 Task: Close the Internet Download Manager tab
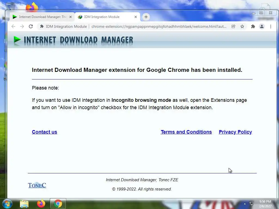click(x=71, y=17)
